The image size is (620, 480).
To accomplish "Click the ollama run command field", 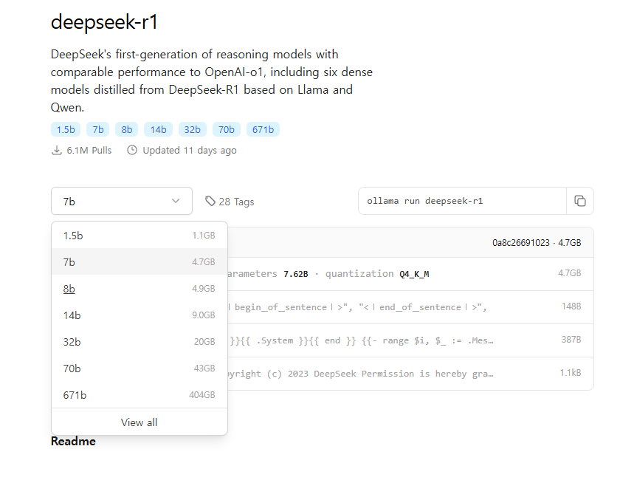I will coord(462,201).
